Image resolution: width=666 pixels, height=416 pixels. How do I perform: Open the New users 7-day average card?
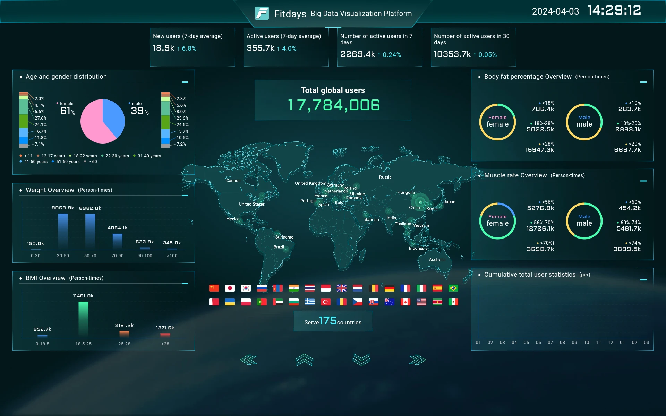coord(192,47)
